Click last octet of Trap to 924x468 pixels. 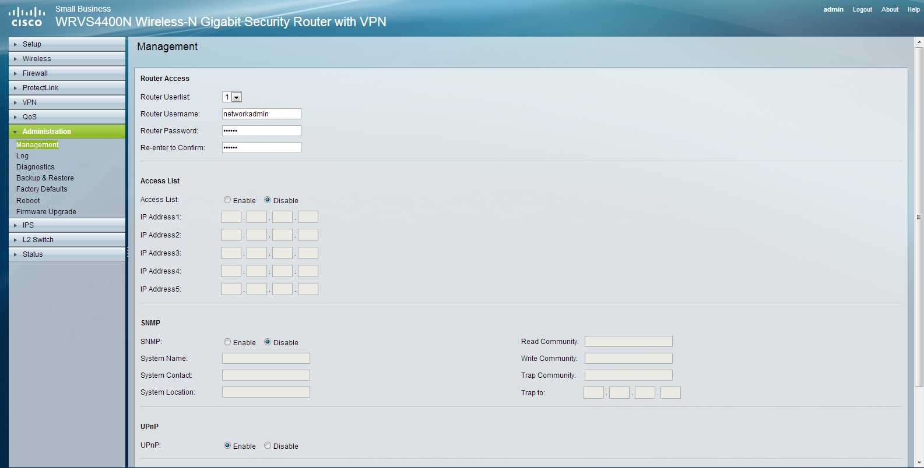pyautogui.click(x=670, y=393)
